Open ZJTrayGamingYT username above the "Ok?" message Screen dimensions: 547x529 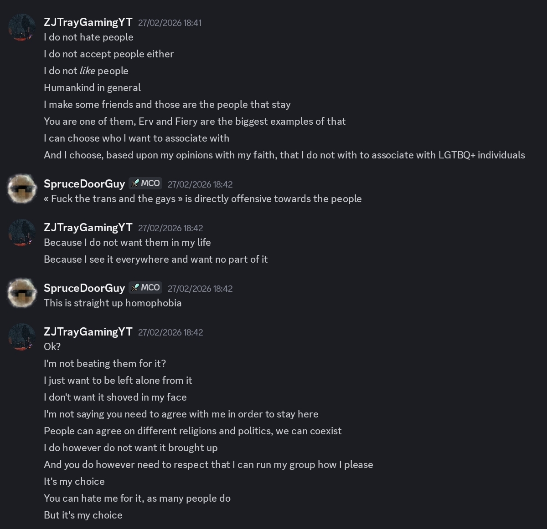88,332
